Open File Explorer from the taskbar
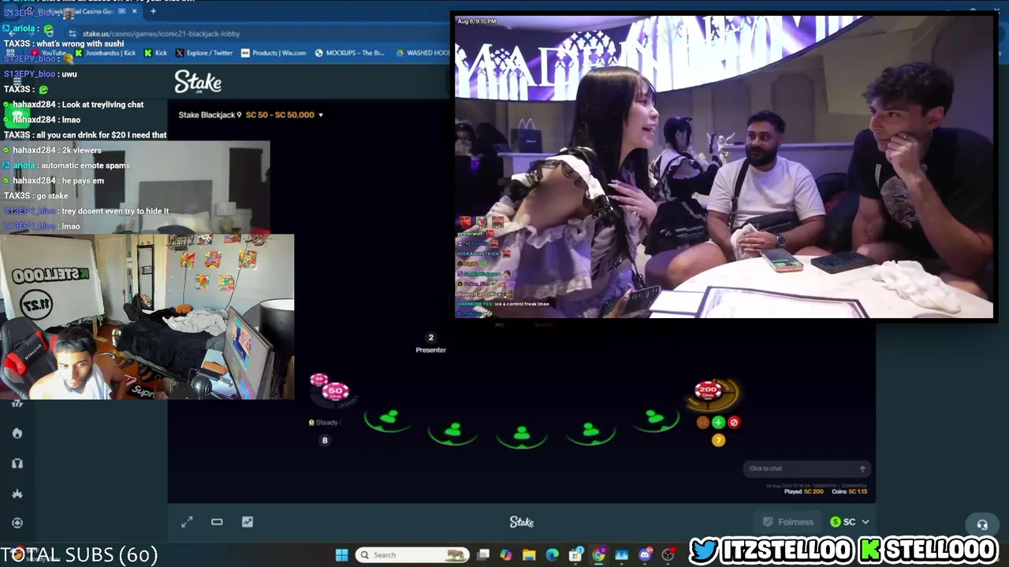1009x567 pixels. pos(529,555)
